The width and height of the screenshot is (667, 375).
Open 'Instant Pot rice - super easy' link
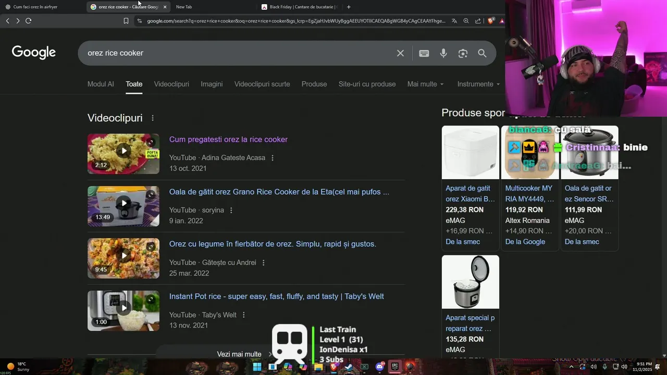tap(277, 296)
